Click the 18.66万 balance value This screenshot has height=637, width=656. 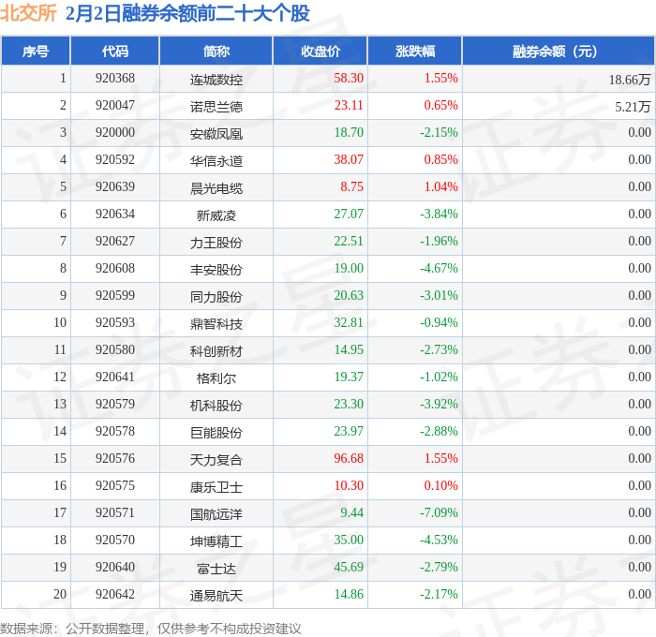(630, 80)
